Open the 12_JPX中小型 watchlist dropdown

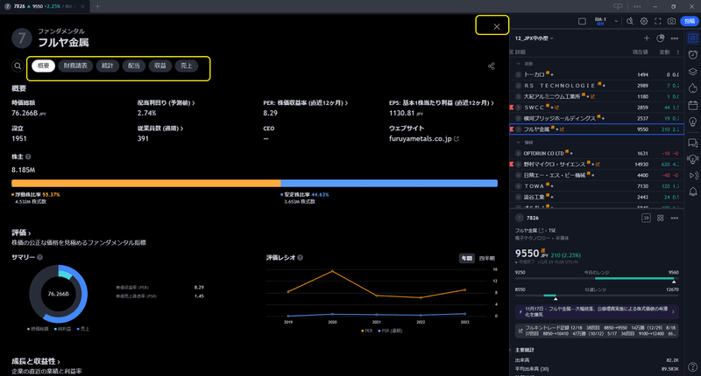pyautogui.click(x=535, y=38)
